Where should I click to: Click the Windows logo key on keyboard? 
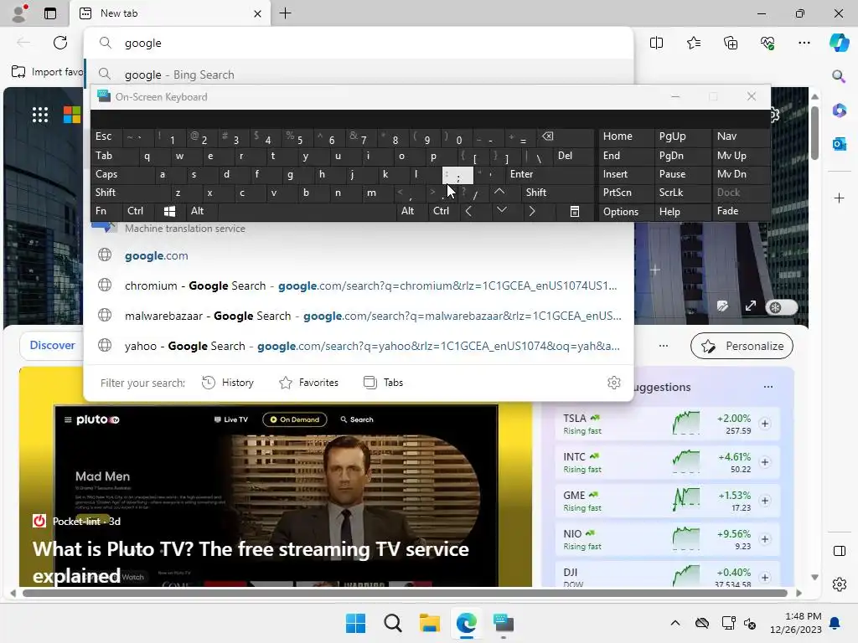click(169, 211)
